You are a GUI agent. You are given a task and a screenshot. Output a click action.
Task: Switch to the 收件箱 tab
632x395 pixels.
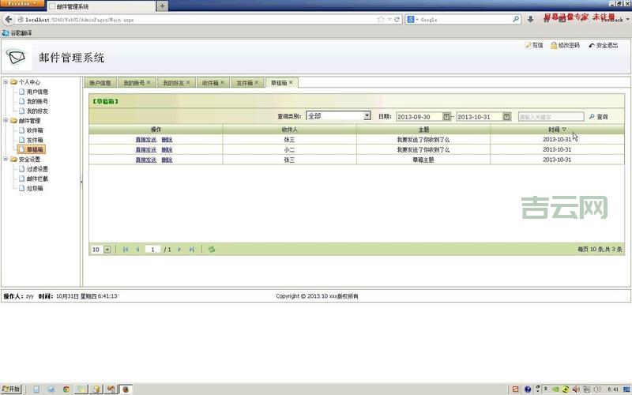click(x=209, y=83)
